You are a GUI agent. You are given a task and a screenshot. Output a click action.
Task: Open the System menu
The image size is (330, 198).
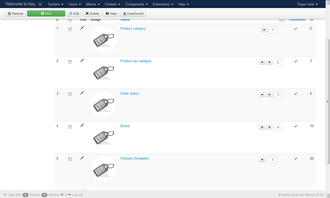click(x=56, y=4)
